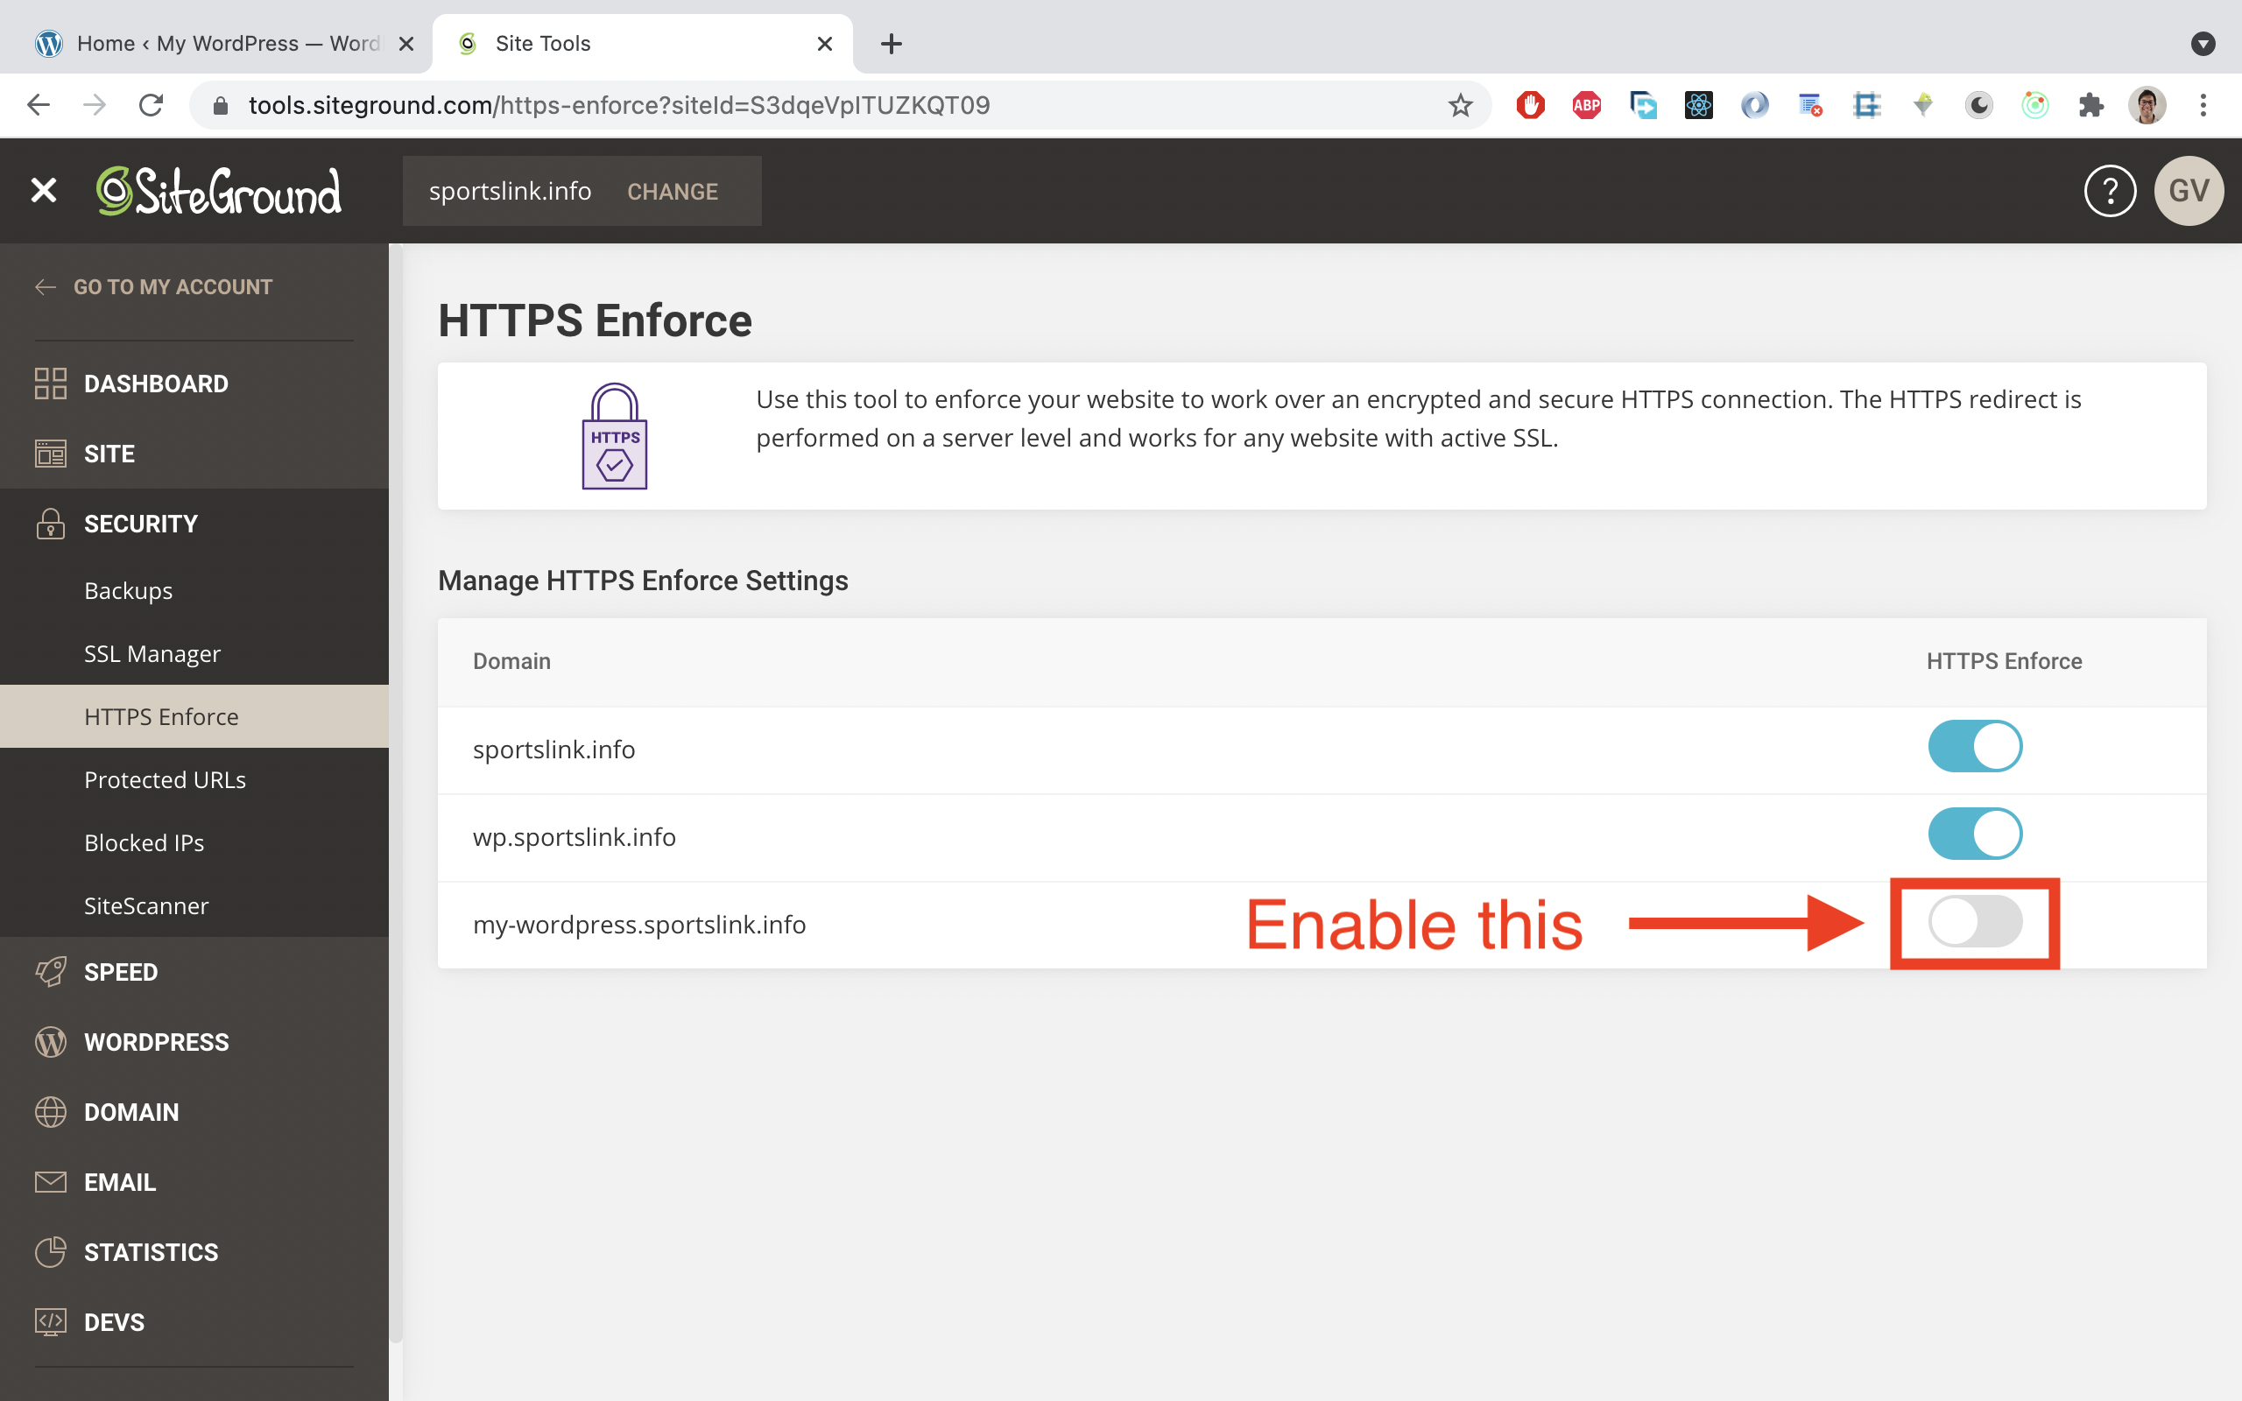2242x1401 pixels.
Task: Click the Statistics pie chart icon
Action: tap(50, 1251)
